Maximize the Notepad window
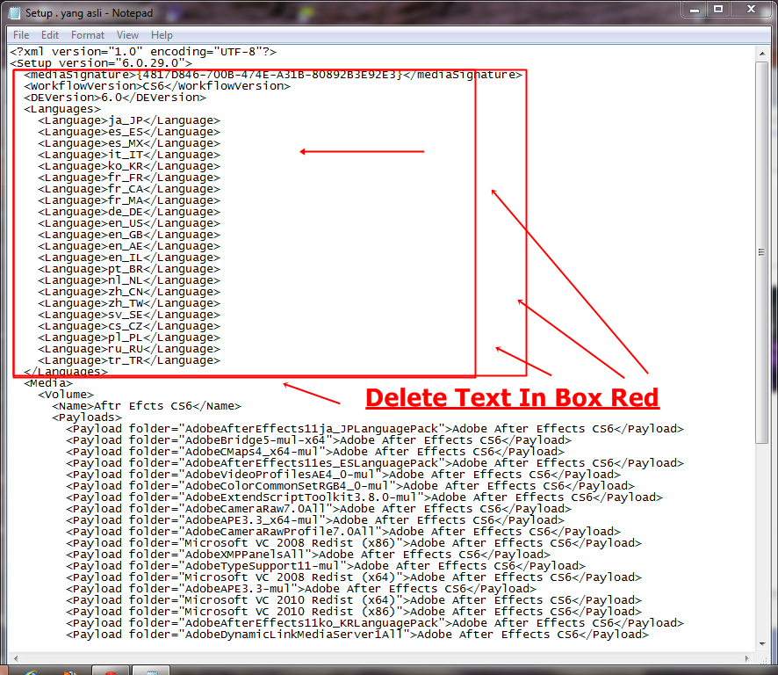The image size is (778, 675). pyautogui.click(x=718, y=10)
